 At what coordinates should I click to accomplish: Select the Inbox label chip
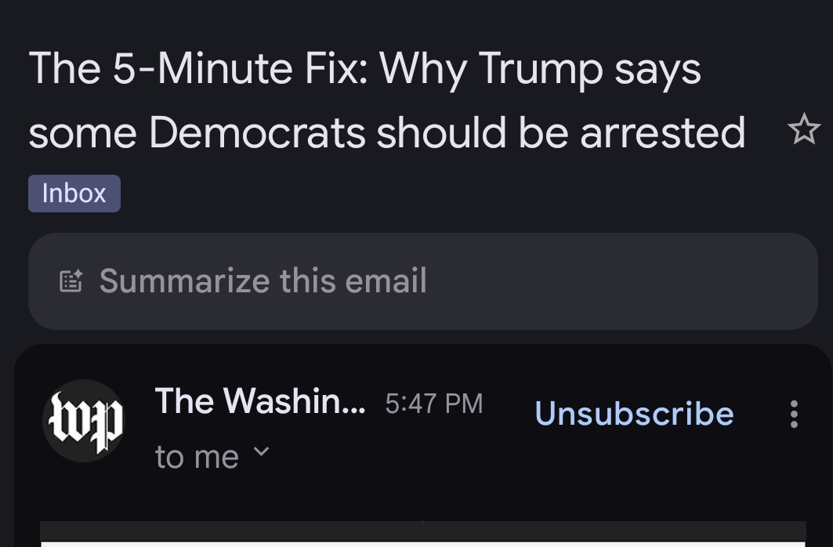[x=74, y=194]
